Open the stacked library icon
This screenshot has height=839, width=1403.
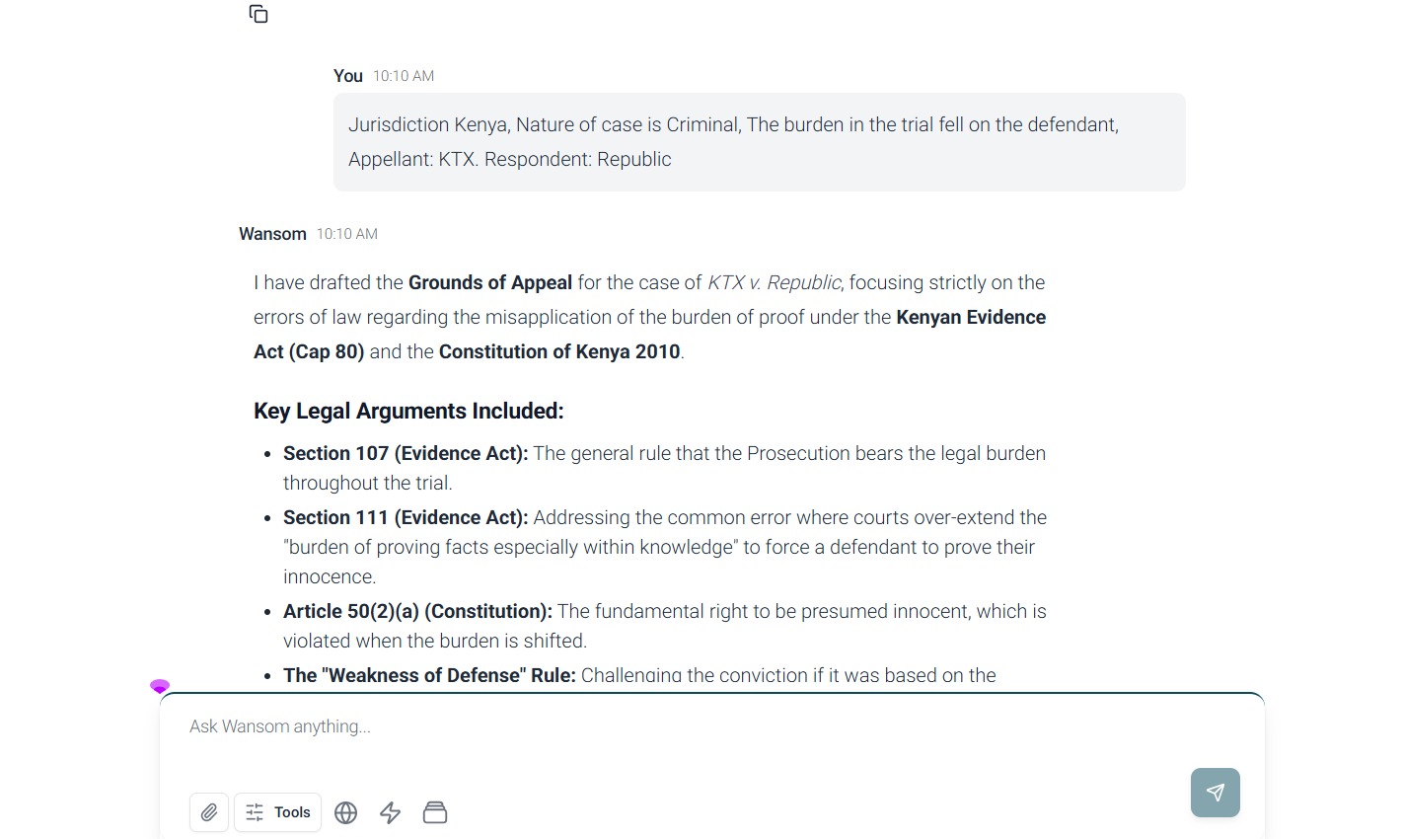(435, 812)
